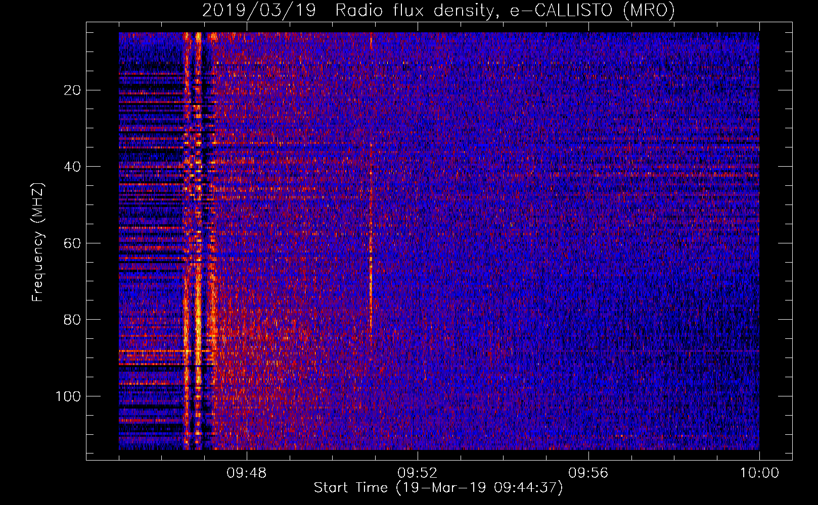Screen dimensions: 818x505
Task: Click the plot title 'Radio flux density, e-CALLISTO (MRO)'
Action: [505, 11]
